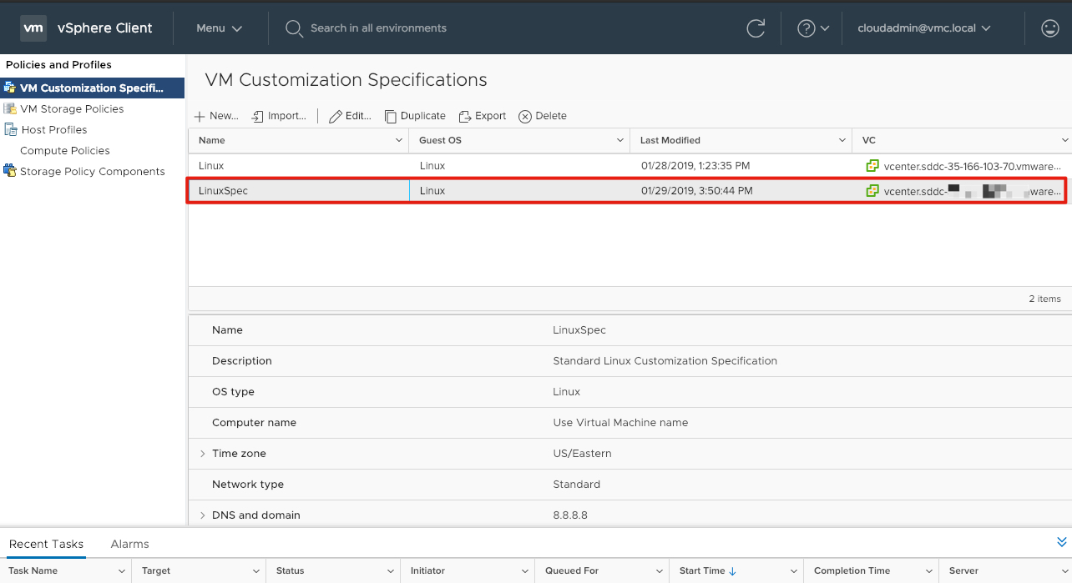Click the search in all environments field
Viewport: 1072px width, 583px height.
click(x=378, y=28)
